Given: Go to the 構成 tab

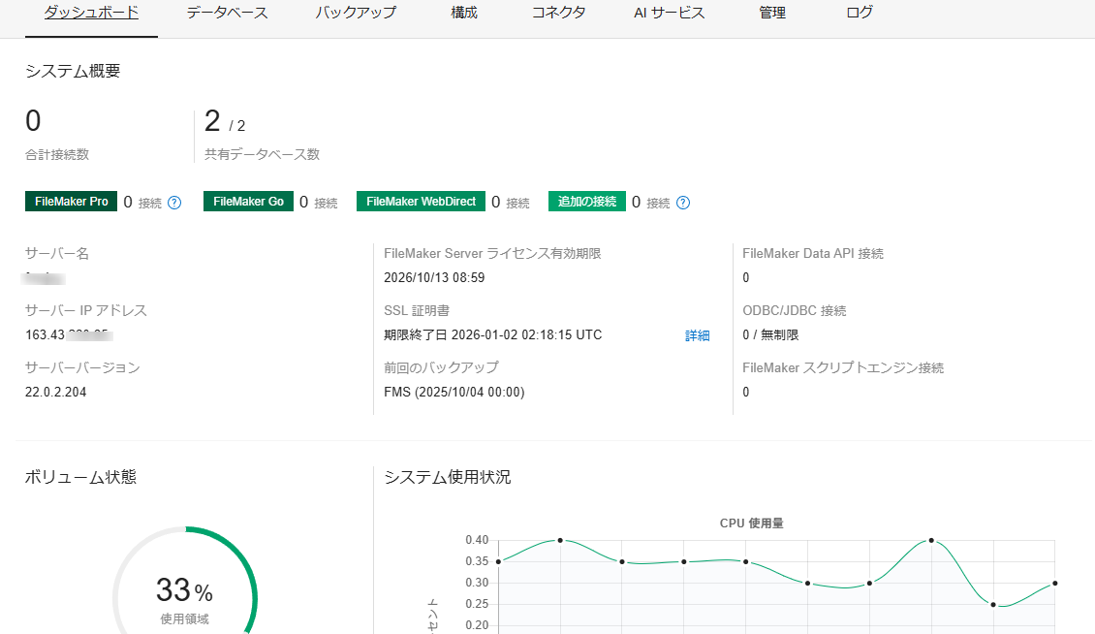Looking at the screenshot, I should pyautogui.click(x=464, y=14).
